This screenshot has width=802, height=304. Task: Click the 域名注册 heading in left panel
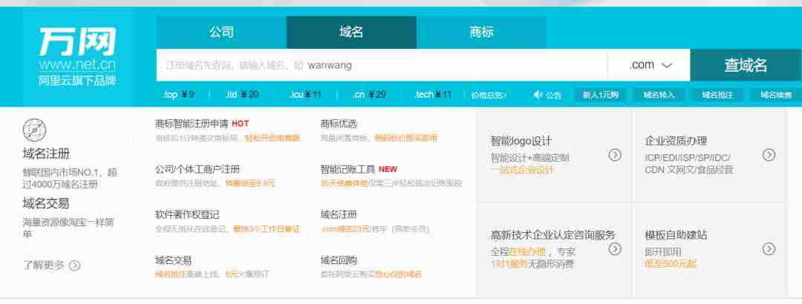click(46, 153)
